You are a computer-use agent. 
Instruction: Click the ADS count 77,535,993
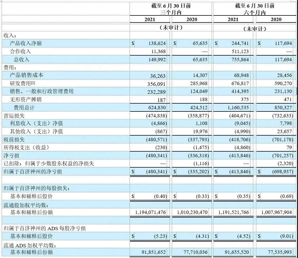pyautogui.click(x=280, y=252)
